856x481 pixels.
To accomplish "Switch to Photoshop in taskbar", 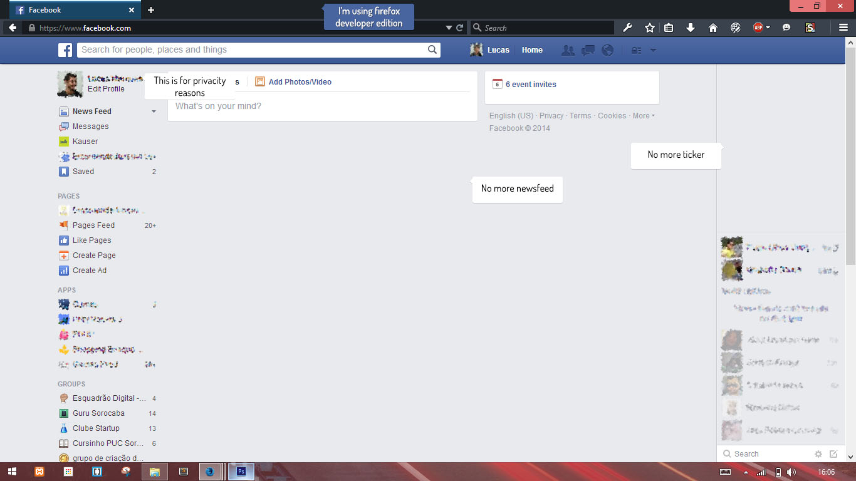I will click(241, 472).
